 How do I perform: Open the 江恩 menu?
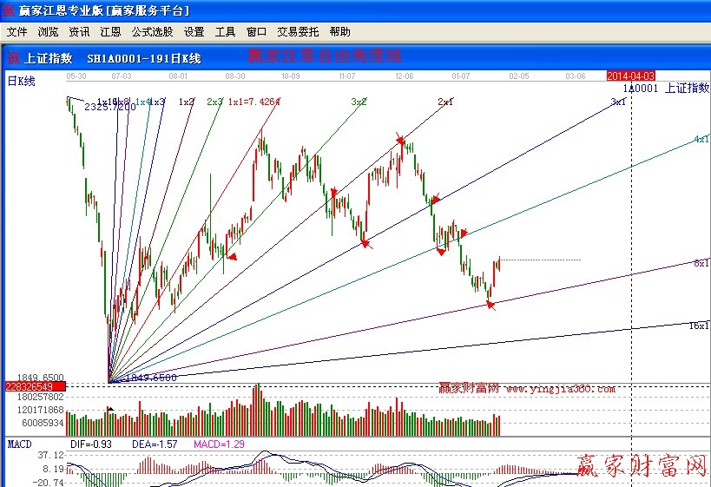[110, 32]
